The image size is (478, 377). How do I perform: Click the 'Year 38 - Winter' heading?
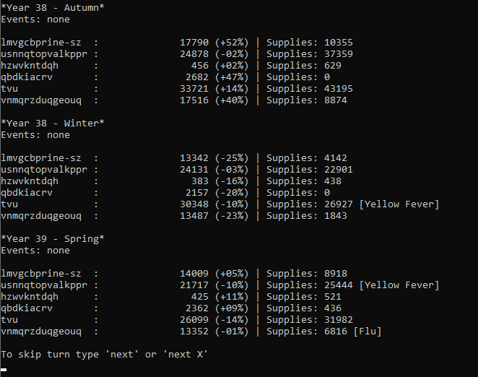pos(53,123)
